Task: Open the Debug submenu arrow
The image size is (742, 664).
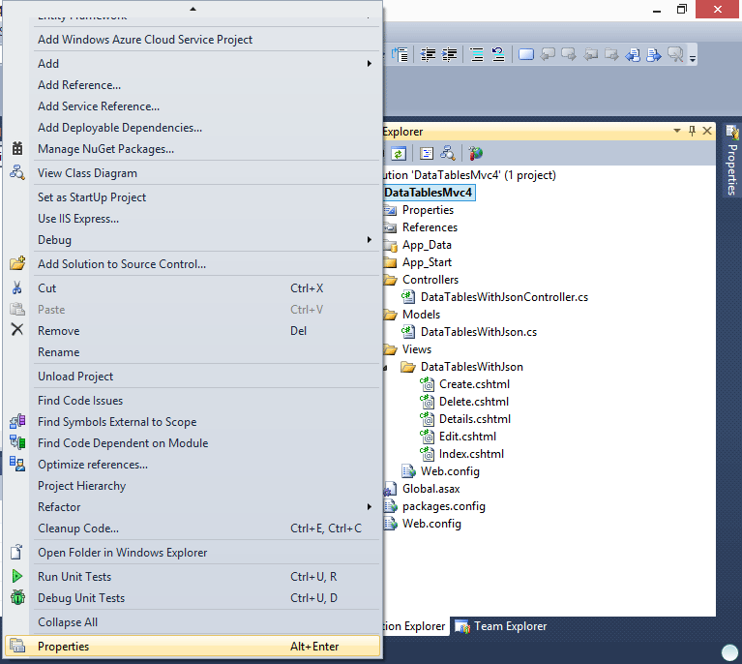Action: (370, 240)
